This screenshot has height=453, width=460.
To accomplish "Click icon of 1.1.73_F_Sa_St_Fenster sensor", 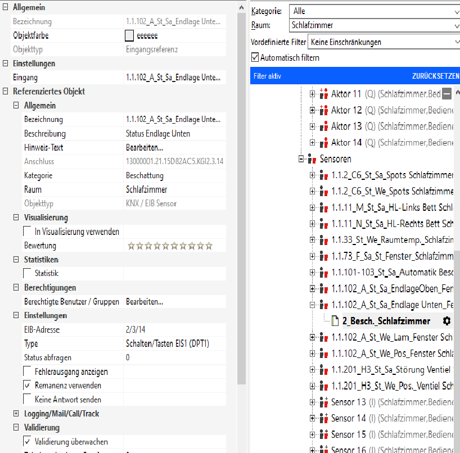I will (x=323, y=256).
